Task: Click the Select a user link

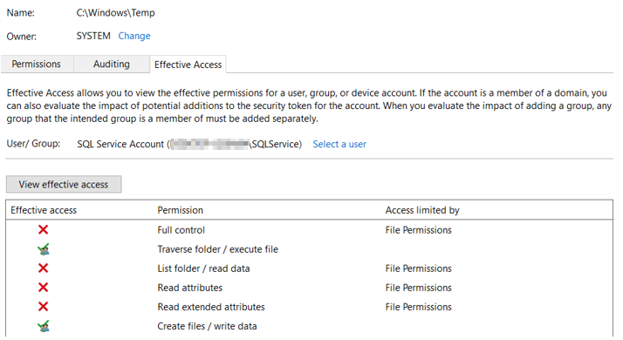Action: 339,144
